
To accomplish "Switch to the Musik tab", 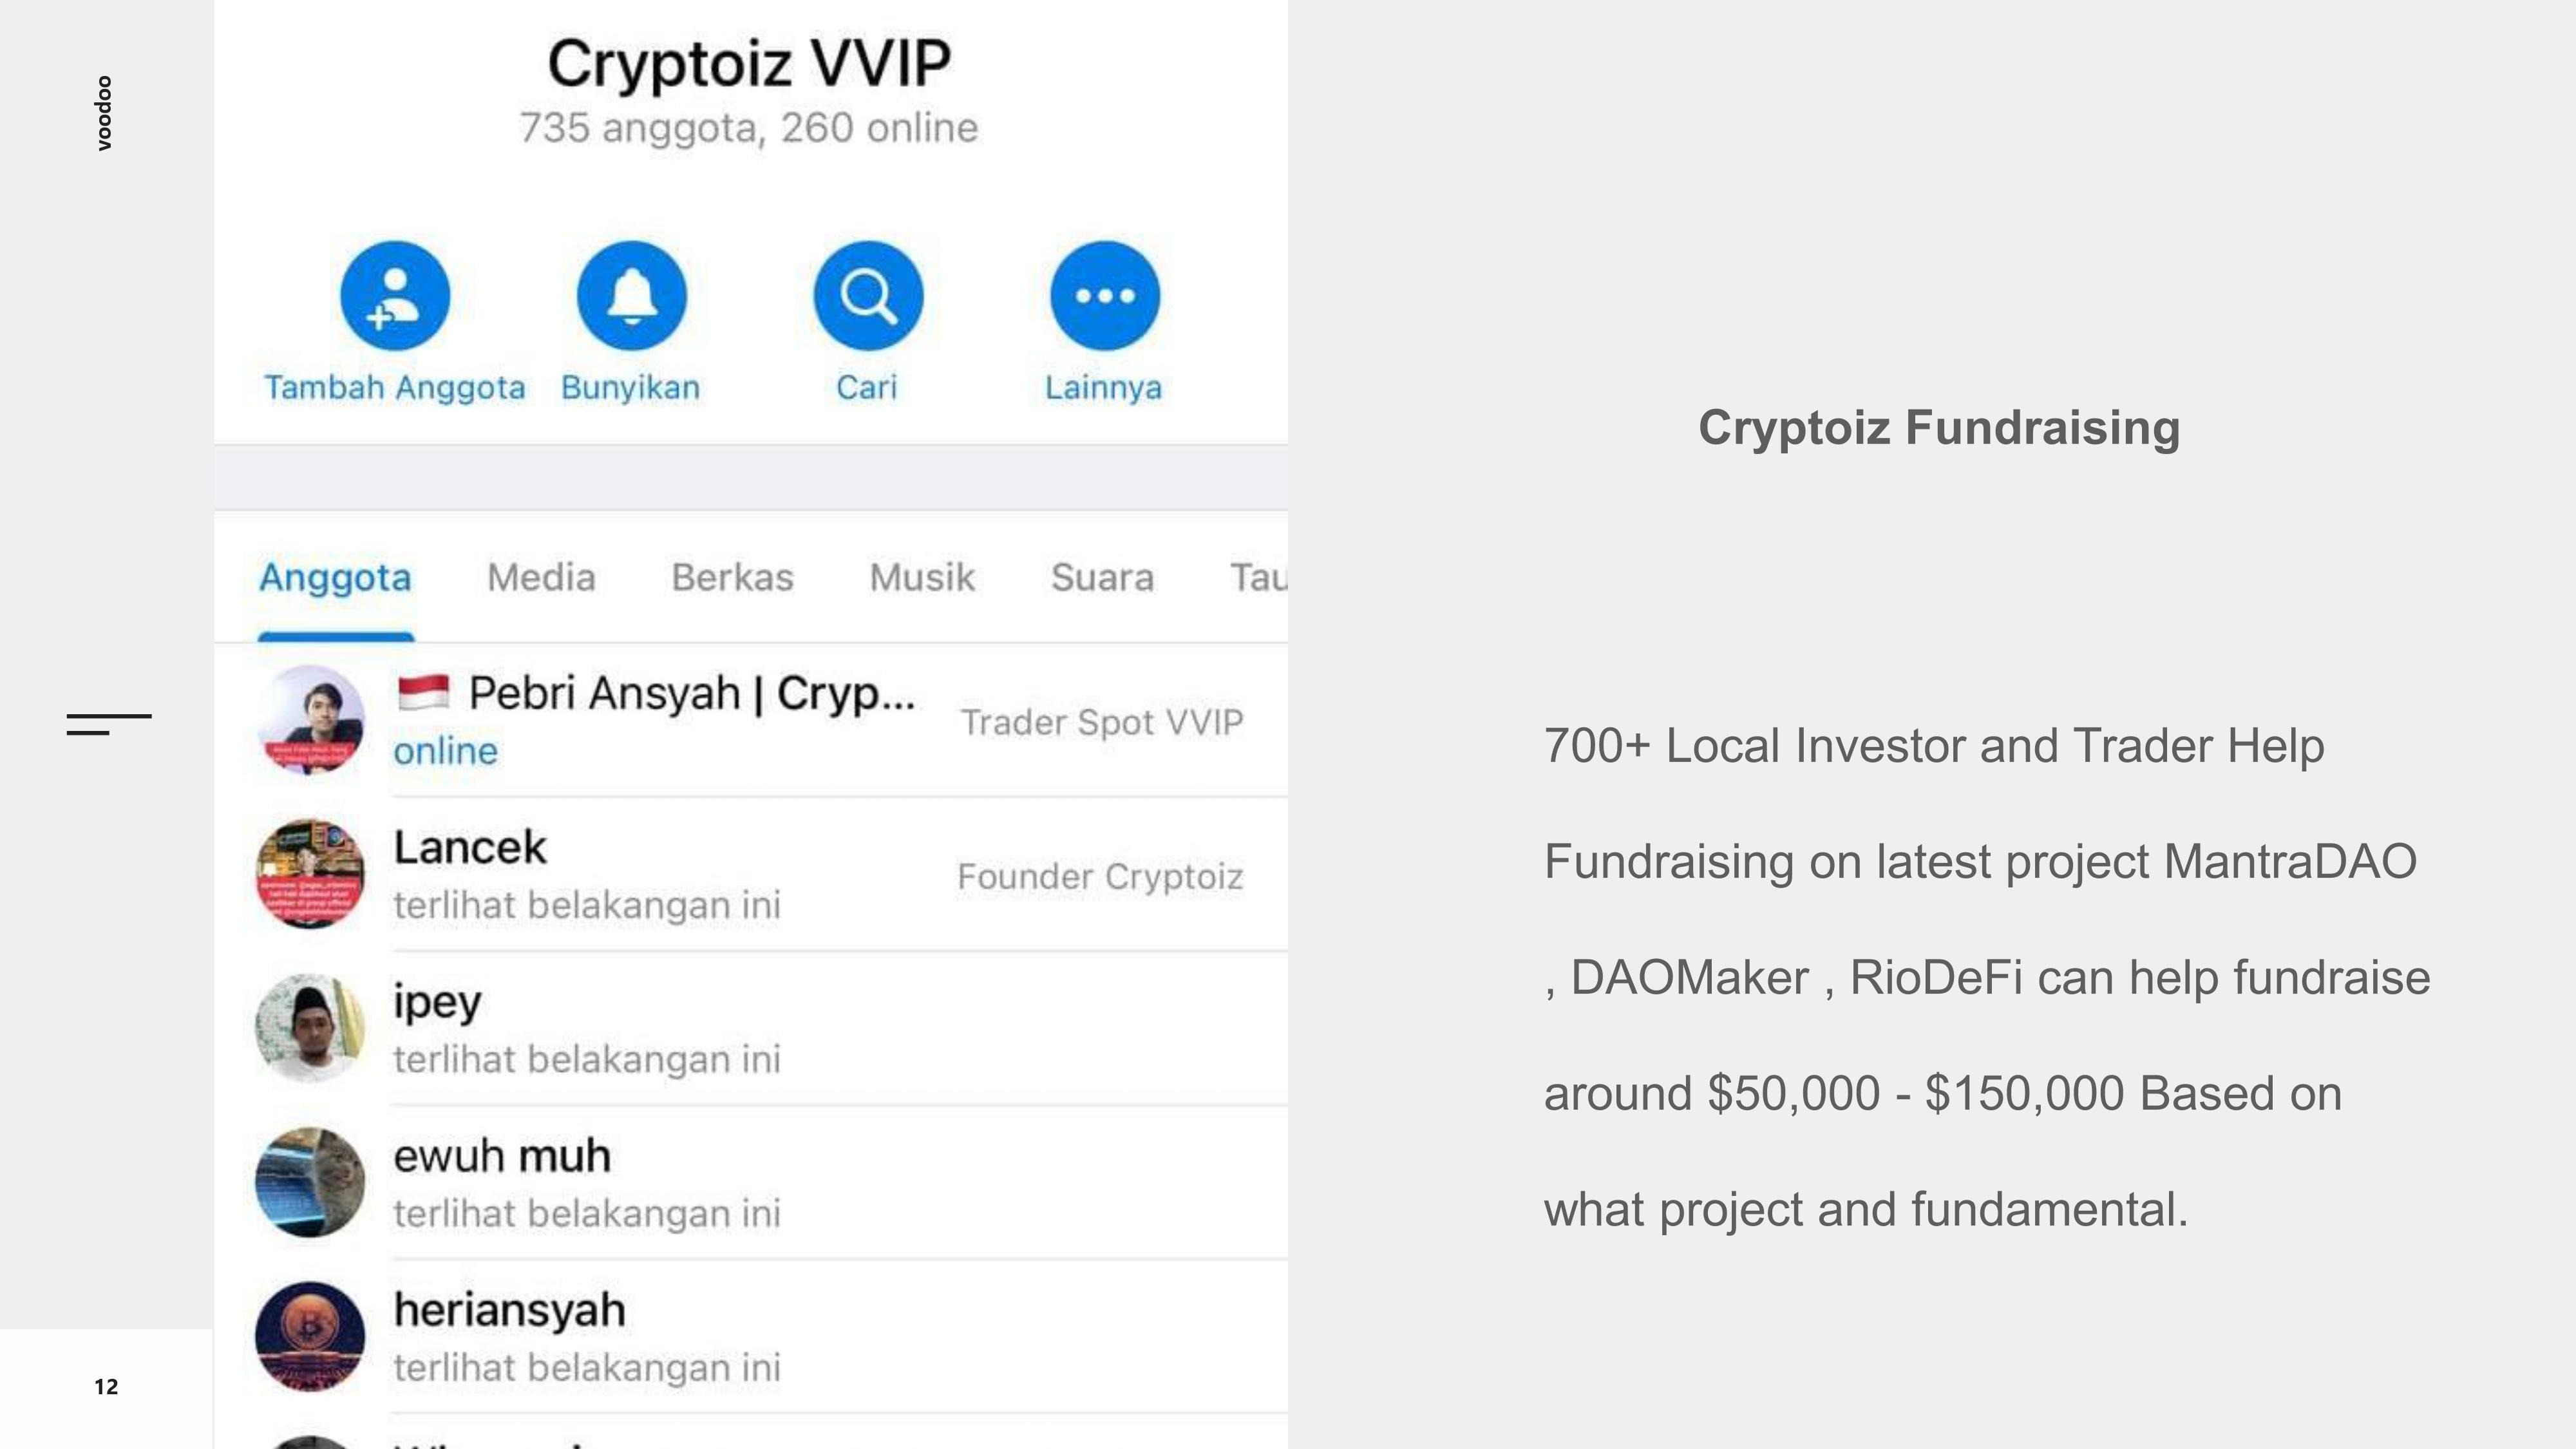I will coord(922,578).
